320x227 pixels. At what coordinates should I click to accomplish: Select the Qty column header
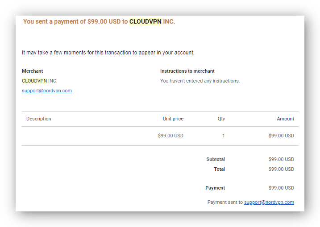pyautogui.click(x=221, y=119)
